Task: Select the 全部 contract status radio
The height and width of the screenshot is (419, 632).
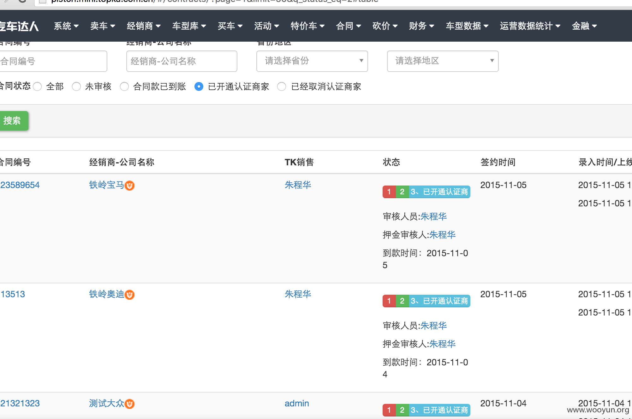Action: [x=37, y=86]
